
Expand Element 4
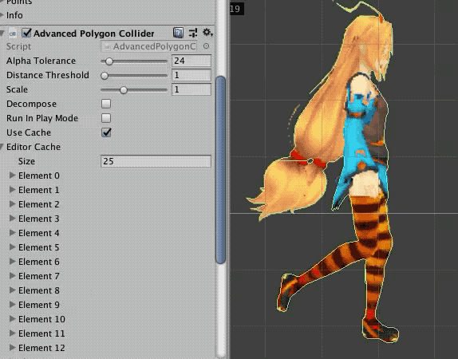click(x=12, y=232)
